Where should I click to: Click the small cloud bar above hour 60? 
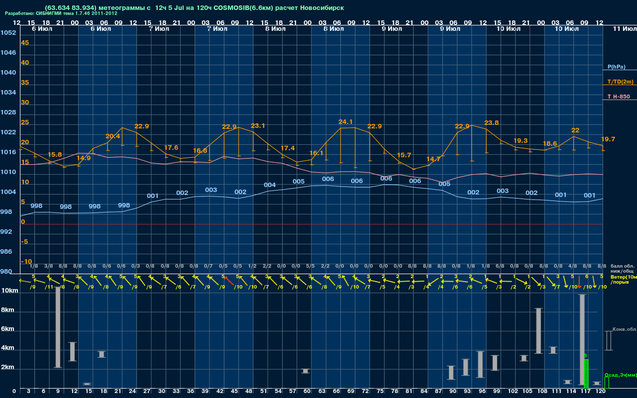point(306,371)
